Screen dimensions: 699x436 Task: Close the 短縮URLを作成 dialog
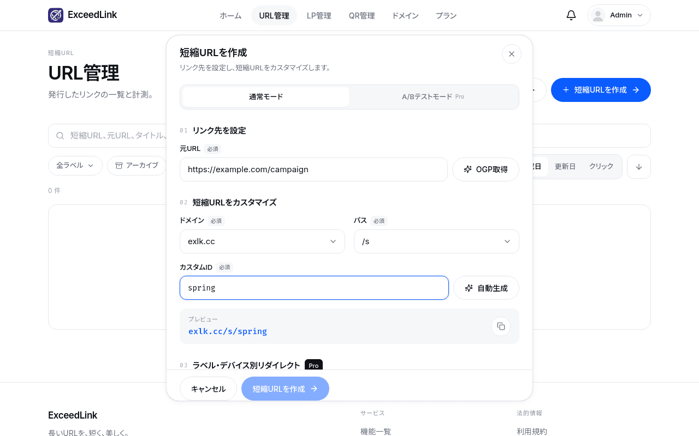[512, 54]
